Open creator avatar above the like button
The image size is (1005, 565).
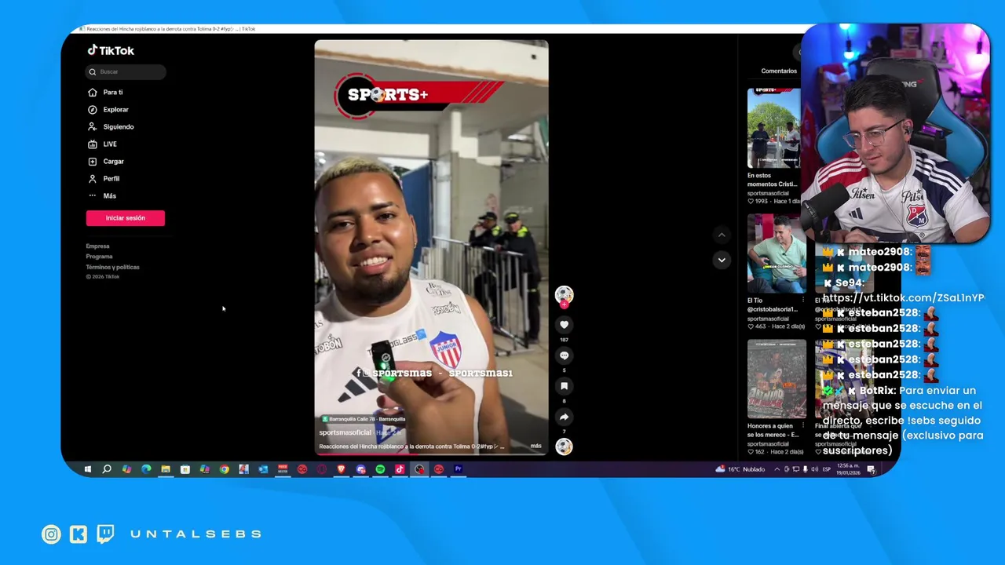tap(564, 294)
